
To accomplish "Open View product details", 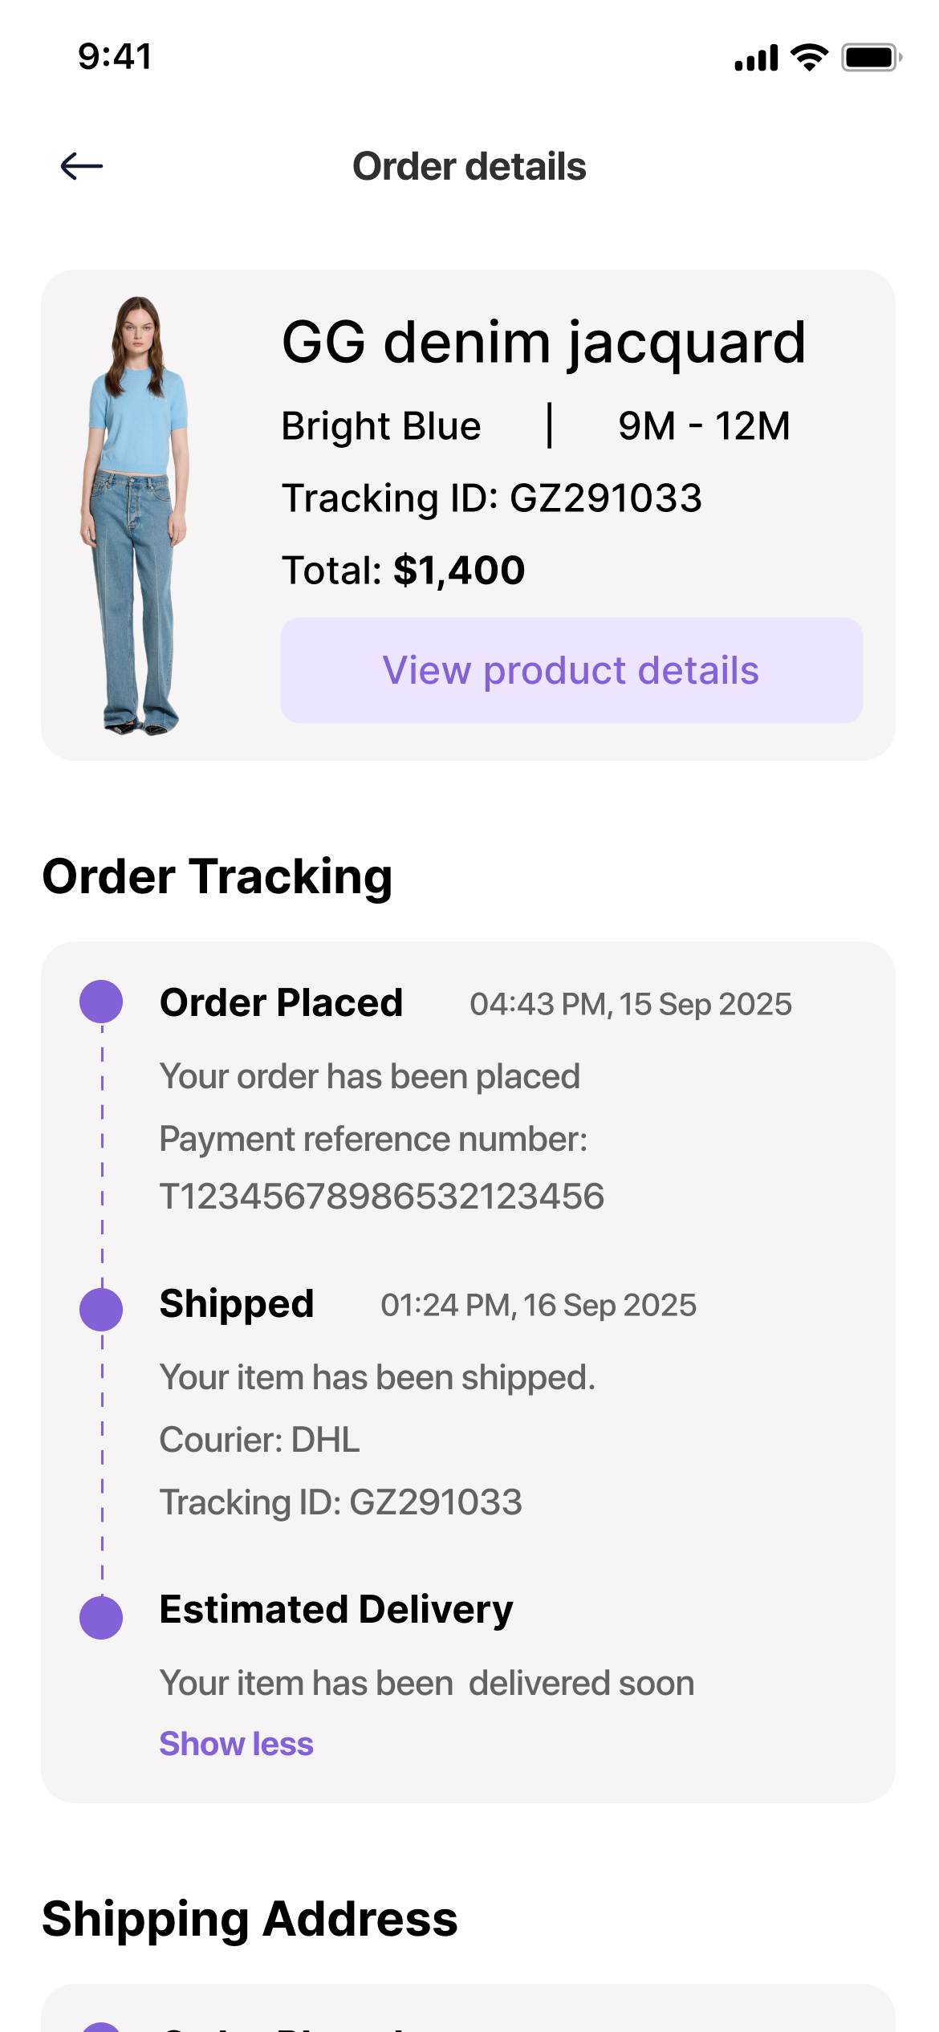I will tap(571, 670).
